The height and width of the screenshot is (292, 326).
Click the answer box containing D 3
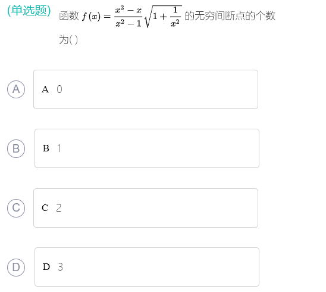pyautogui.click(x=147, y=267)
